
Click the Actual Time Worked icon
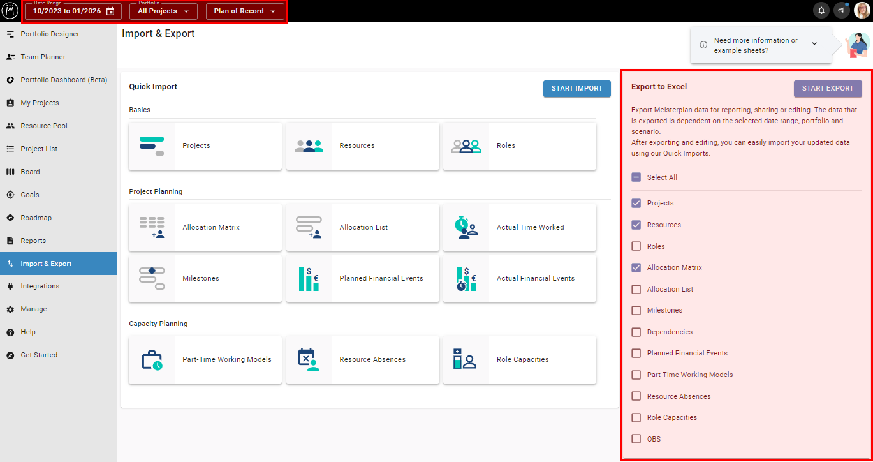click(x=466, y=228)
